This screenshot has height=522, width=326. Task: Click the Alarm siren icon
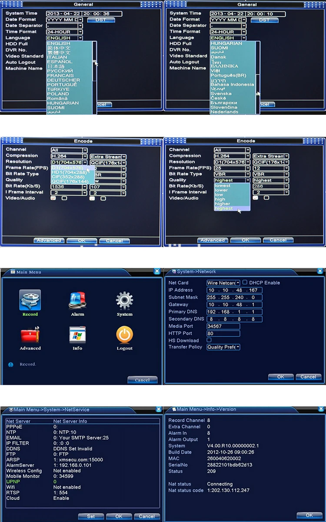tap(77, 300)
